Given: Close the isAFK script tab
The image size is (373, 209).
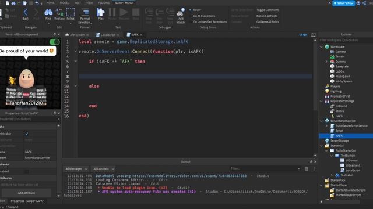Looking at the screenshot, I should pos(141,35).
